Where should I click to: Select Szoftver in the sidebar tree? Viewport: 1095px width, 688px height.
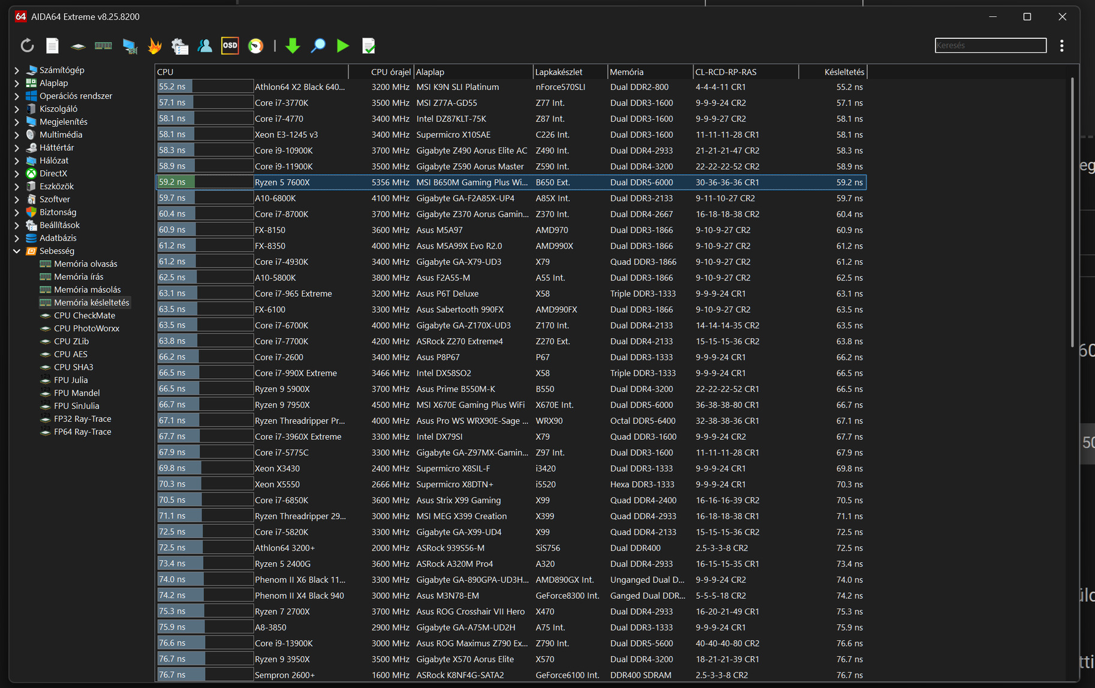pos(55,199)
